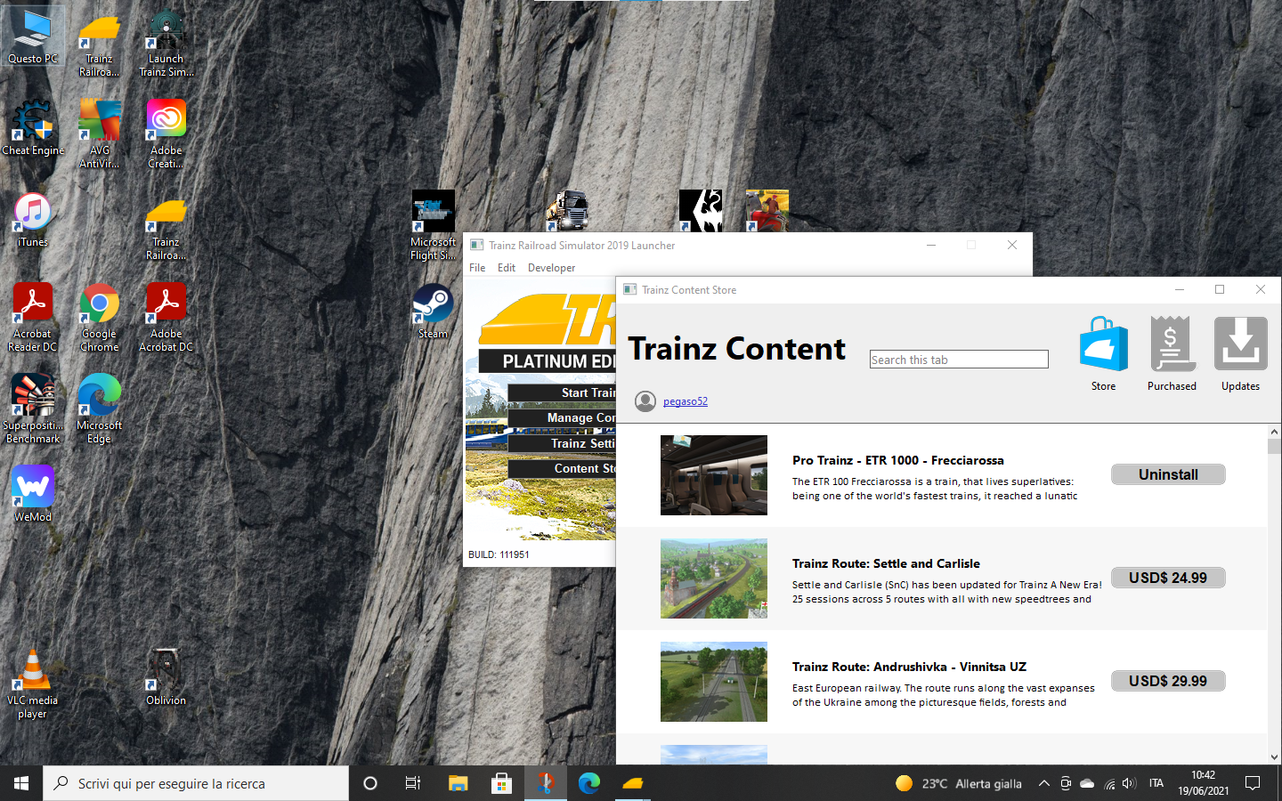Open the Windows Start menu
The height and width of the screenshot is (801, 1282).
[x=21, y=783]
